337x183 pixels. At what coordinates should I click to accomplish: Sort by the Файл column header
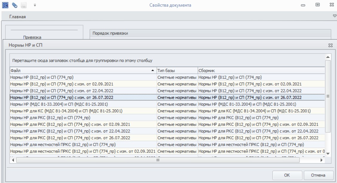click(83, 71)
